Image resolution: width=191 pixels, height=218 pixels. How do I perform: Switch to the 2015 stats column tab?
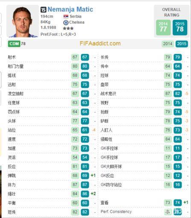(182, 44)
